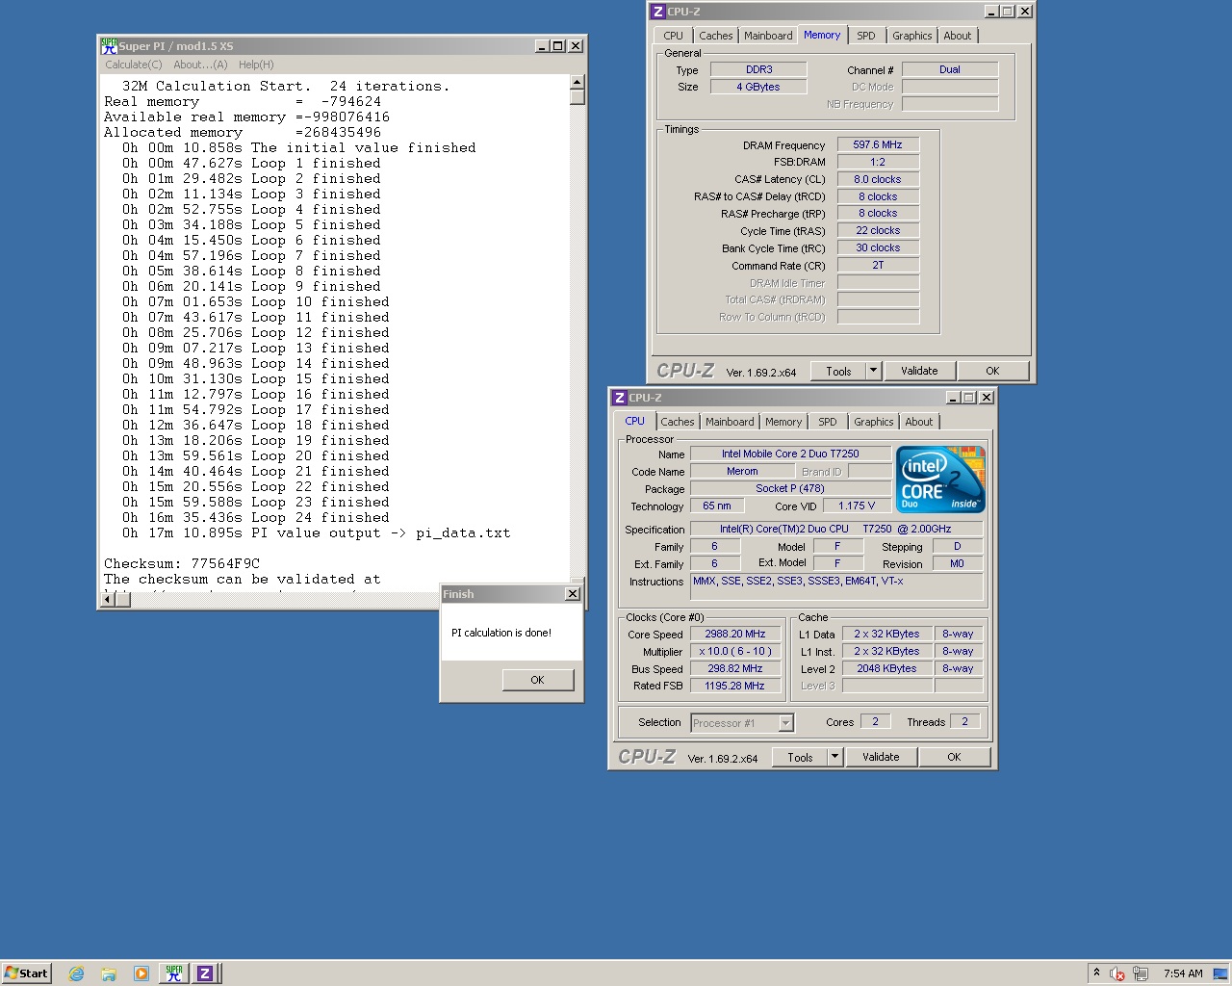Click the Super PI title bar icon

[x=109, y=45]
